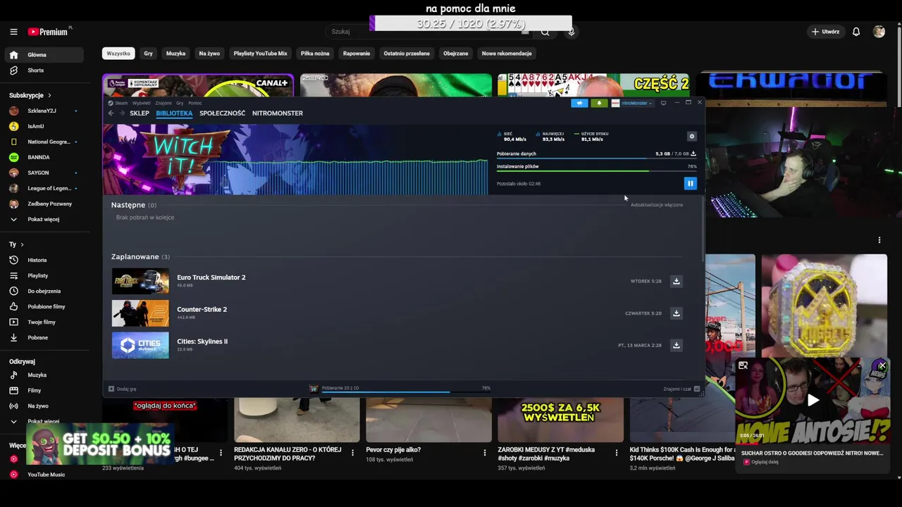Open Steam download settings gear

[x=691, y=137]
